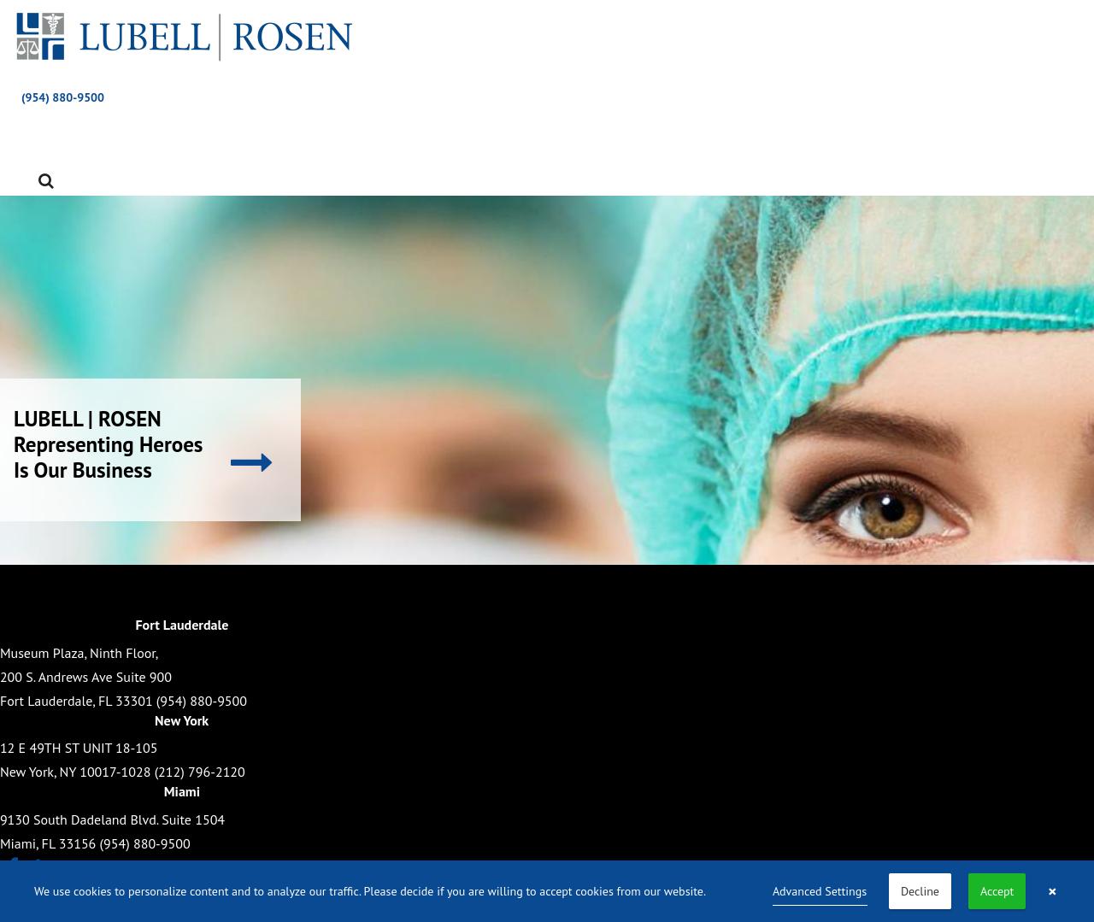
Task: Click the phone number after Miami, FL 33156
Action: 144,843
